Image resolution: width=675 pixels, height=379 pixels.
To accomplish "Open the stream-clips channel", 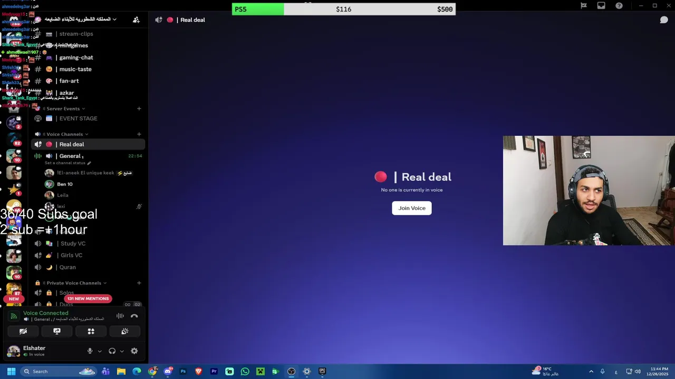I will pos(88,34).
